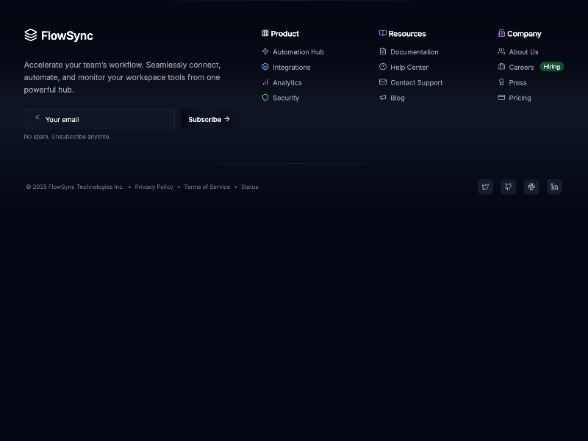This screenshot has width=588, height=441.
Task: Click inside the Your email field
Action: (99, 119)
